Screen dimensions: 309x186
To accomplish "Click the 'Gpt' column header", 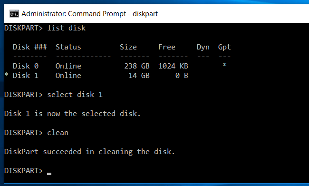I will (224, 47).
